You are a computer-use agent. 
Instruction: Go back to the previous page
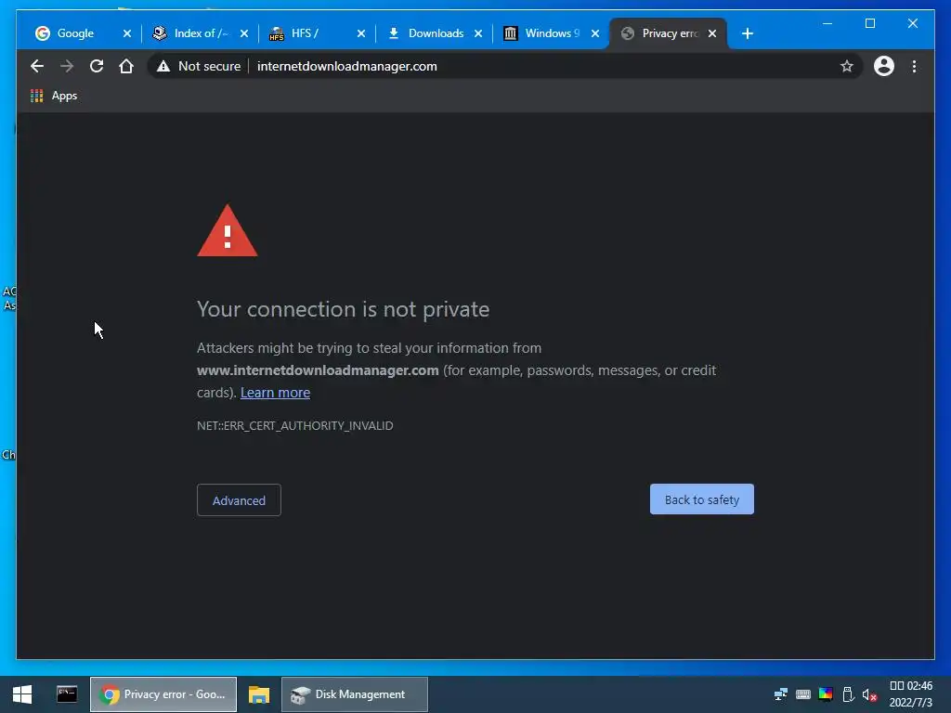pyautogui.click(x=37, y=66)
